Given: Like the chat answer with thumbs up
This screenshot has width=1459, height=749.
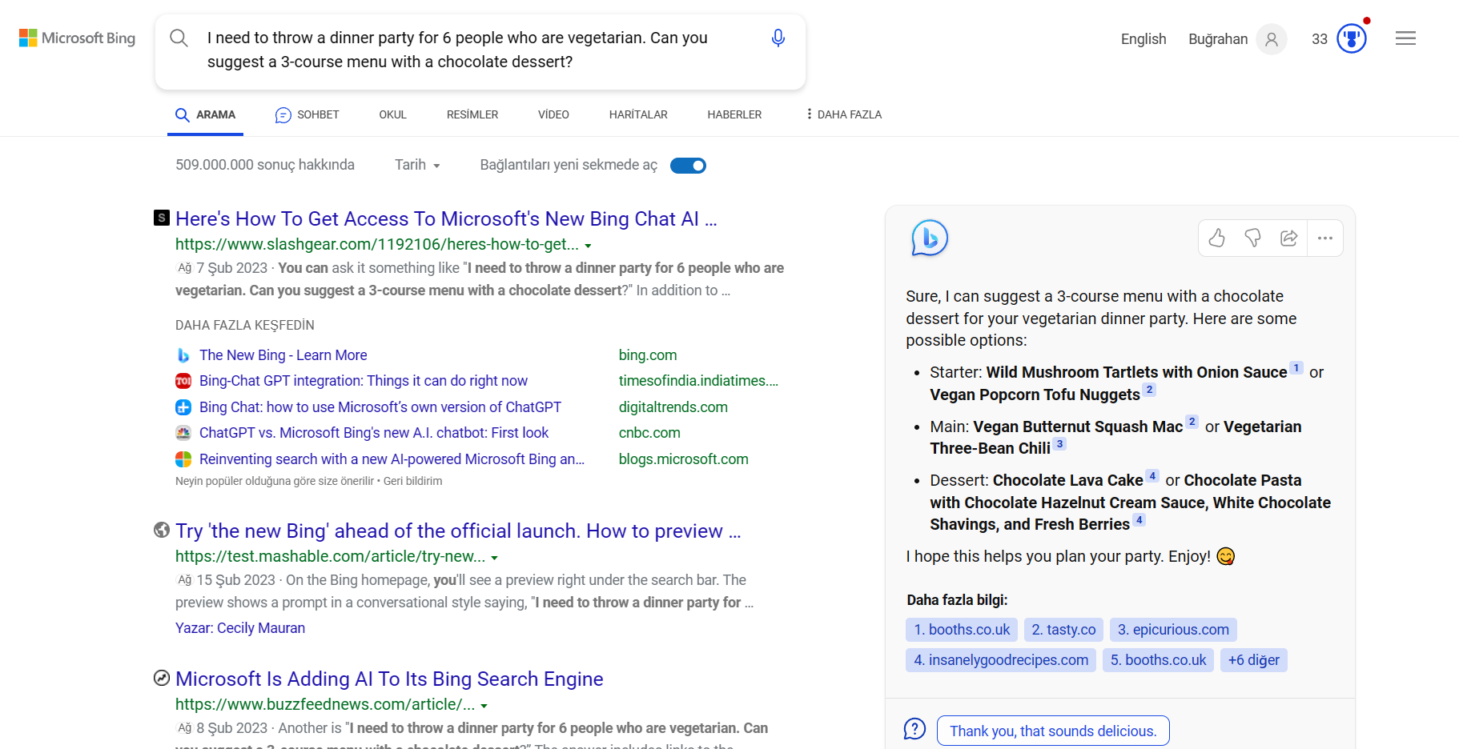Looking at the screenshot, I should (x=1217, y=238).
